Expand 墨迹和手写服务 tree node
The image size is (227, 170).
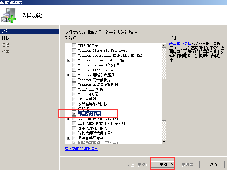69,138
